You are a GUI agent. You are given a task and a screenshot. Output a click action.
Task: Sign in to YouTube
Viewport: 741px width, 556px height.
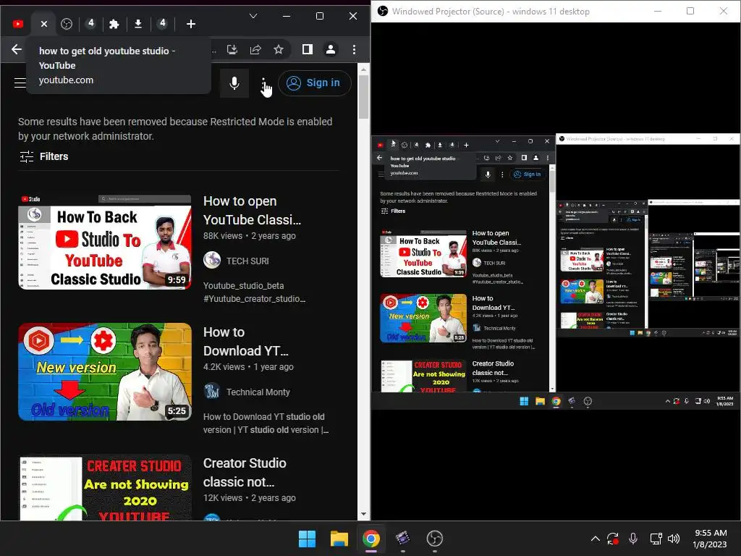coord(314,83)
